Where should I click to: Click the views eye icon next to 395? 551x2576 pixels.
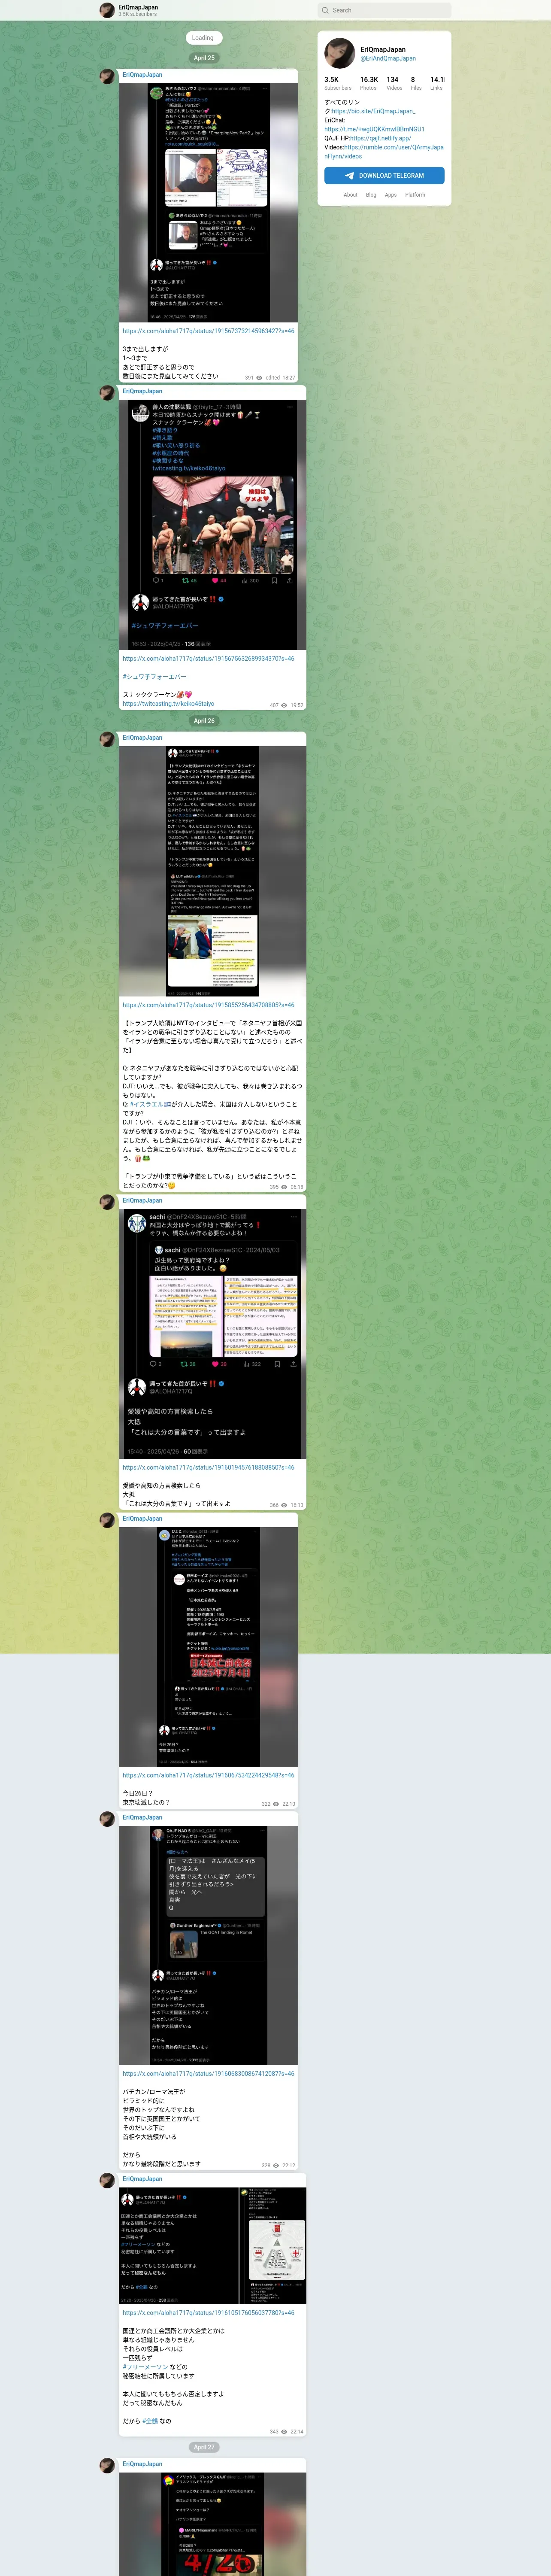tap(284, 1187)
